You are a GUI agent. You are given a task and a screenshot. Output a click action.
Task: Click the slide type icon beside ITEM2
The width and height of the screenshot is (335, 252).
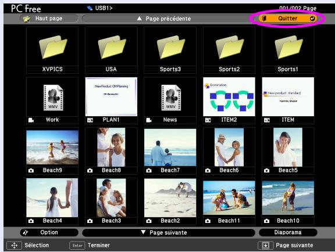pos(208,120)
